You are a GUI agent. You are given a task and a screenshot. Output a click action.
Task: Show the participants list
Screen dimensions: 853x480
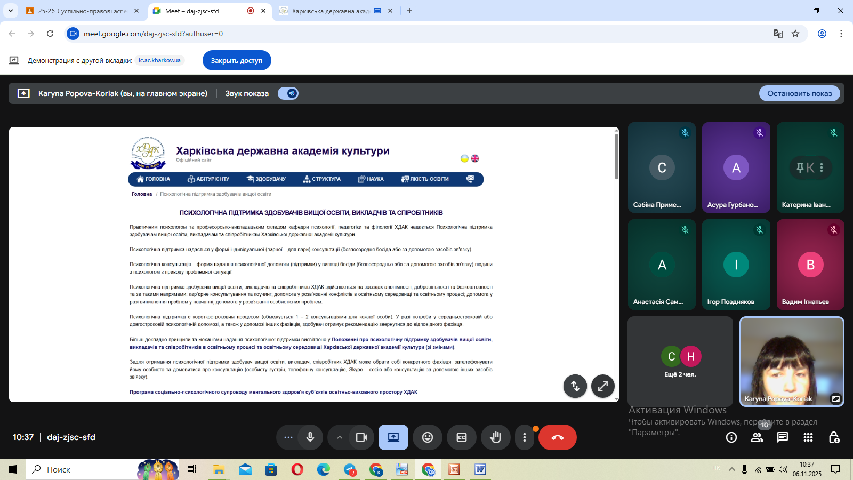pos(757,437)
